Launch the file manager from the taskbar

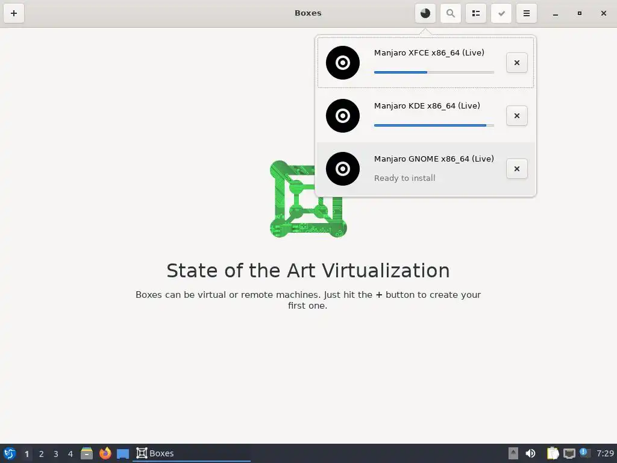point(87,453)
